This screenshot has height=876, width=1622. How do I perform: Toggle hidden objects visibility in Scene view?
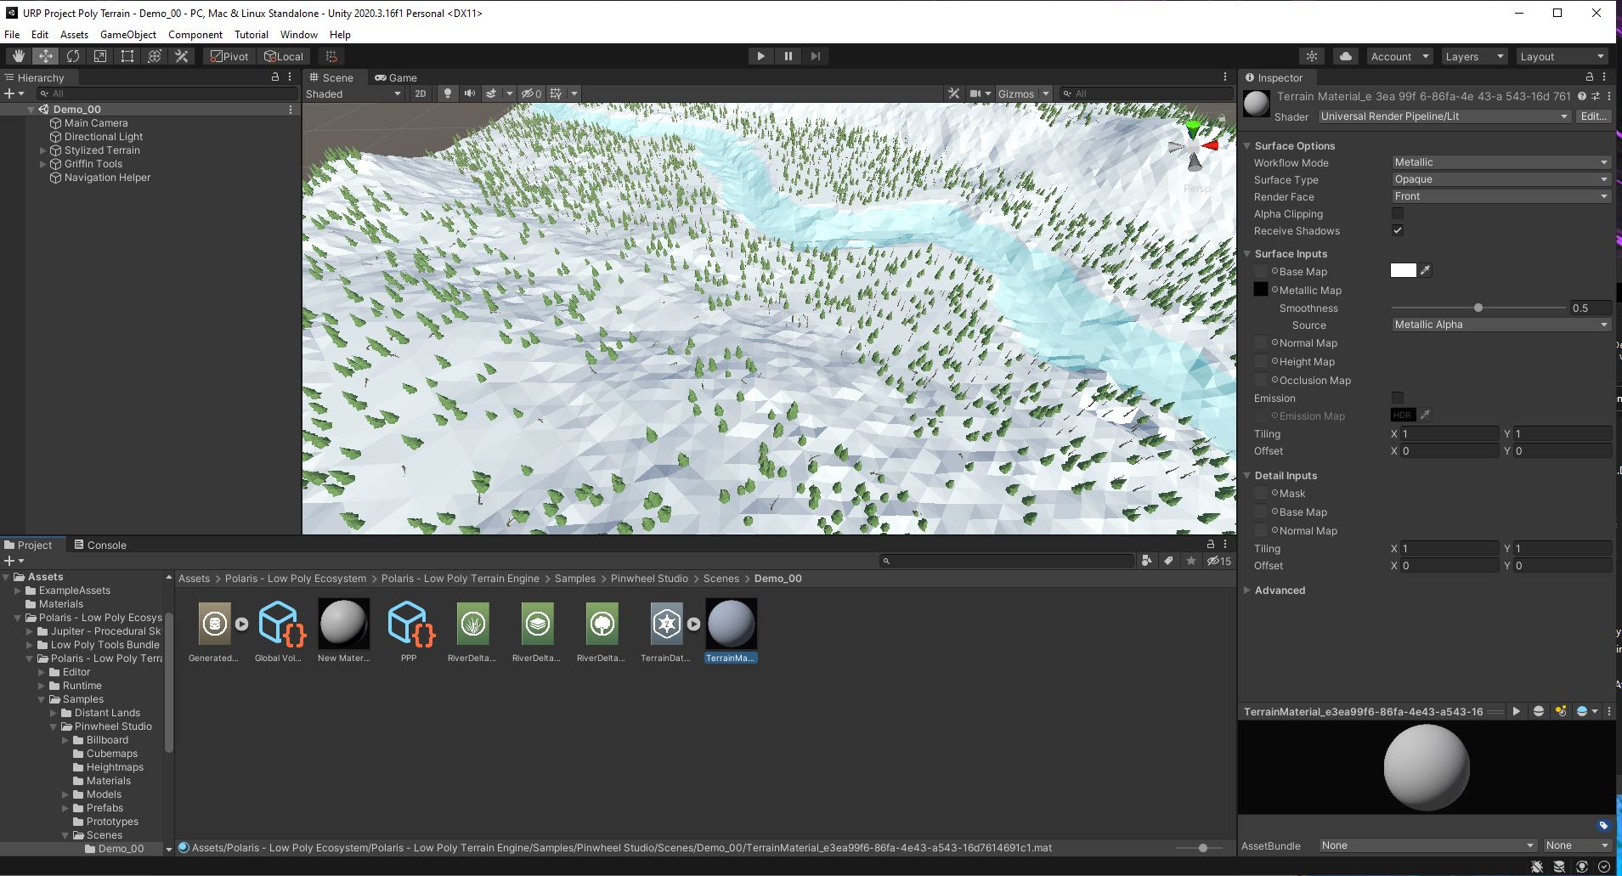532,93
